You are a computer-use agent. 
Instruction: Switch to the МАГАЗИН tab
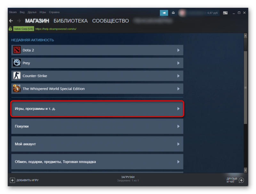pyautogui.click(x=37, y=21)
